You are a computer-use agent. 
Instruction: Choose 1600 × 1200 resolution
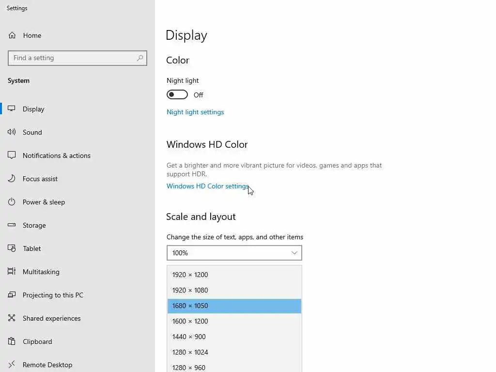[x=234, y=321]
